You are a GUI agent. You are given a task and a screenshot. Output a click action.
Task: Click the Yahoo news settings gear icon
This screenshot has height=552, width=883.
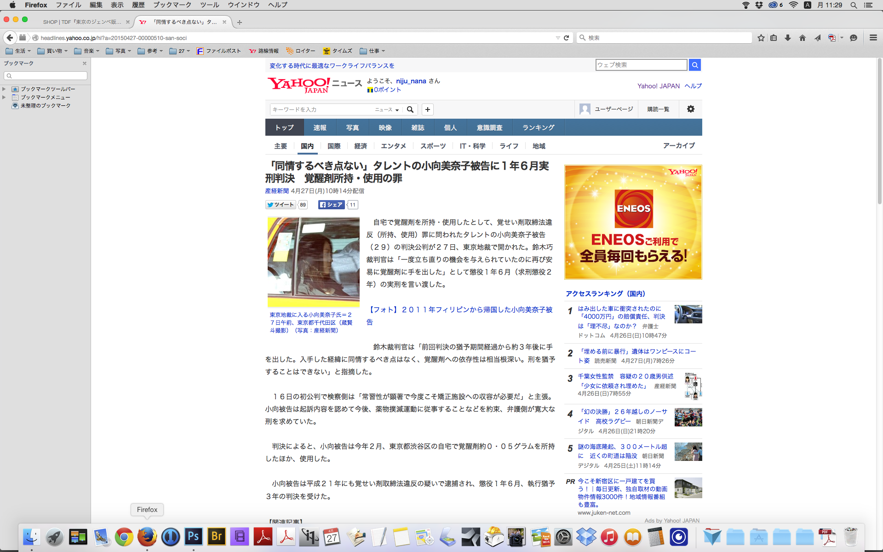point(691,109)
